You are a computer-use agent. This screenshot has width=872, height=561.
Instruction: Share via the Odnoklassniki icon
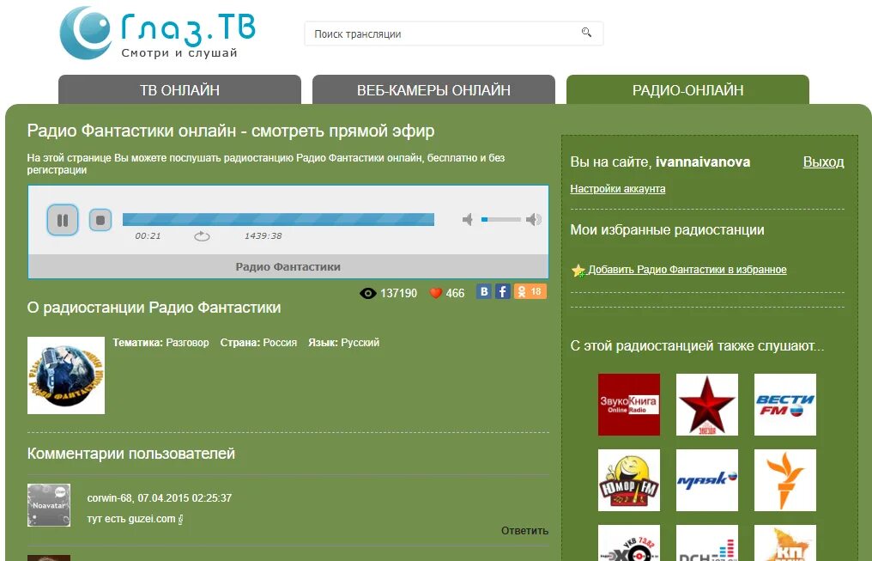coord(530,291)
